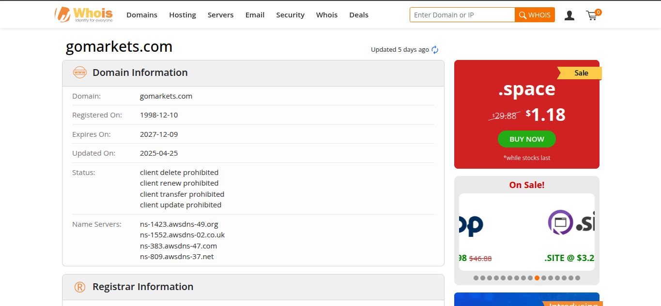Open the user account icon
Image resolution: width=661 pixels, height=306 pixels.
click(x=569, y=15)
